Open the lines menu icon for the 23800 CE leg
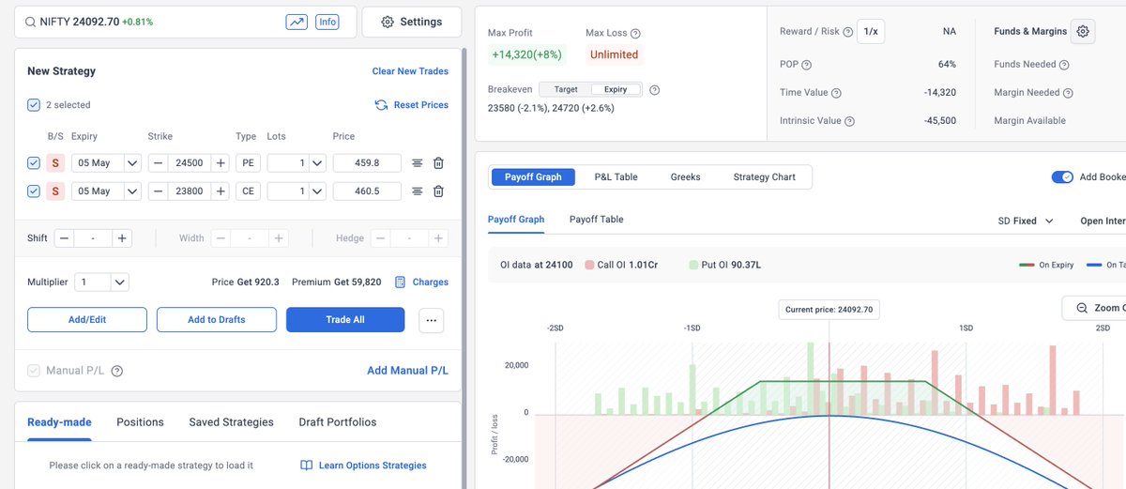 point(418,191)
